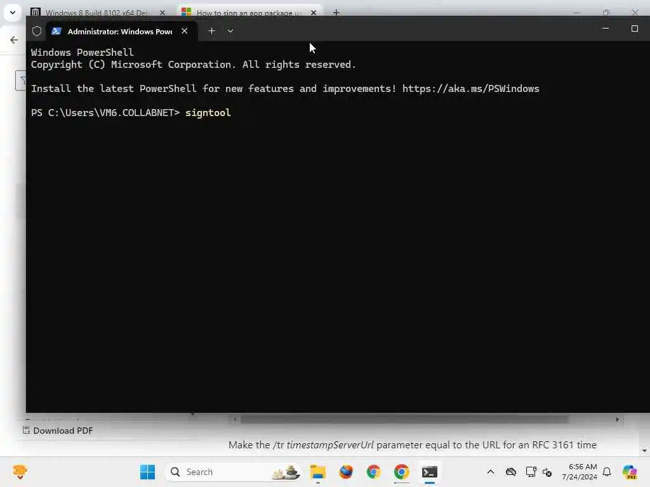Open Copilot preview from taskbar
The width and height of the screenshot is (650, 487).
[x=630, y=472]
